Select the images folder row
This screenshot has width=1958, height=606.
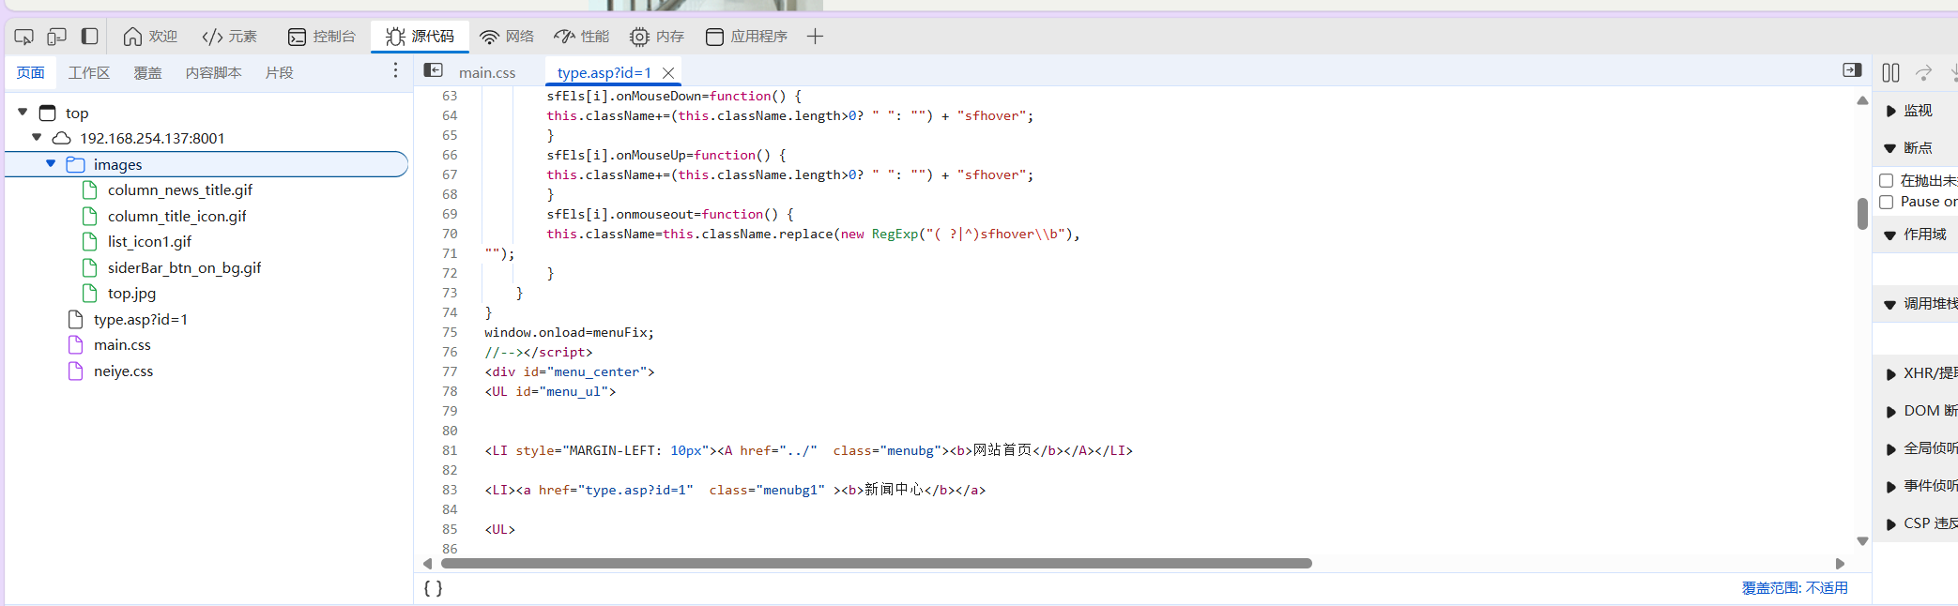tap(207, 164)
